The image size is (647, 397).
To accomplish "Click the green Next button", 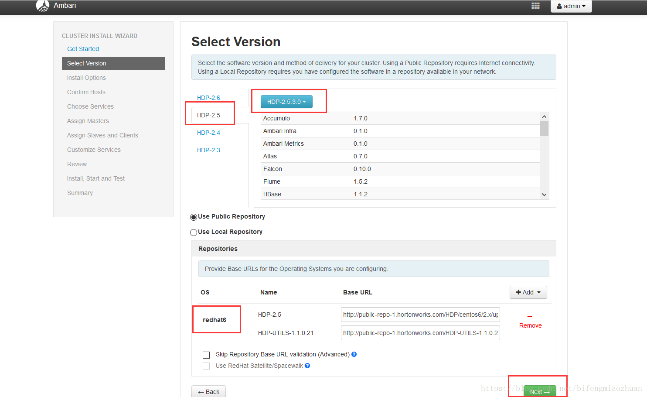I will coord(540,391).
